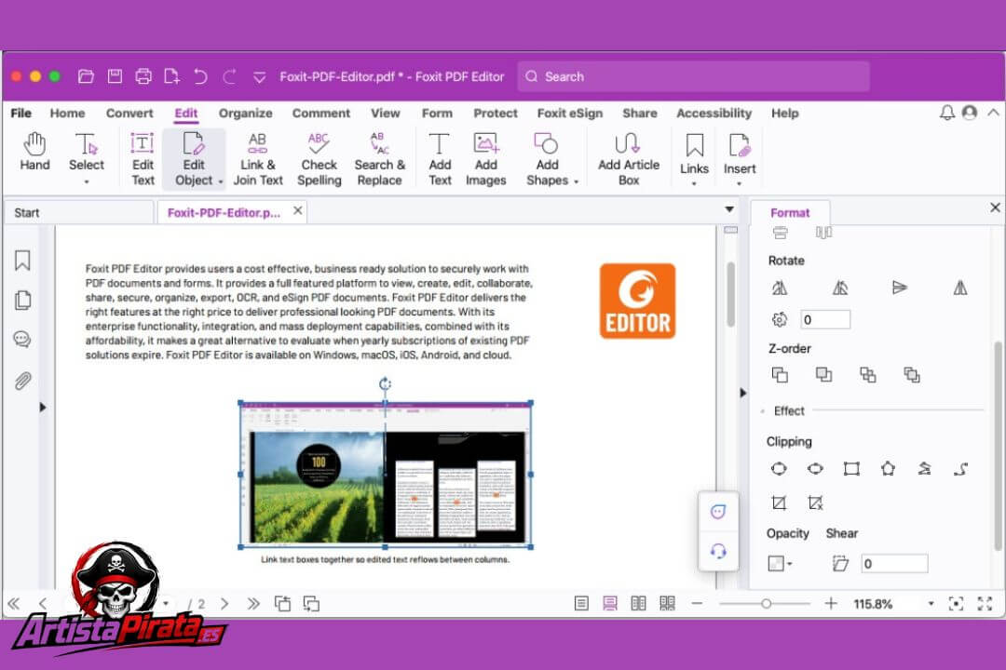Open the user account icon
The height and width of the screenshot is (670, 1006).
(x=970, y=113)
